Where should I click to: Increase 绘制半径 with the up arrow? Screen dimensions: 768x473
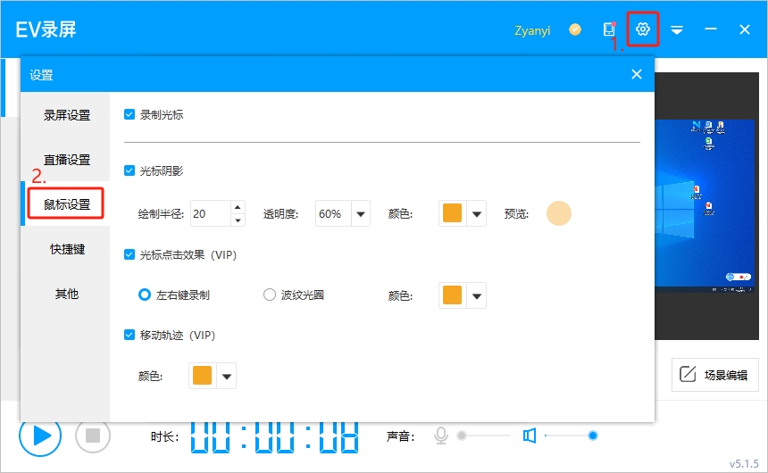pyautogui.click(x=238, y=207)
